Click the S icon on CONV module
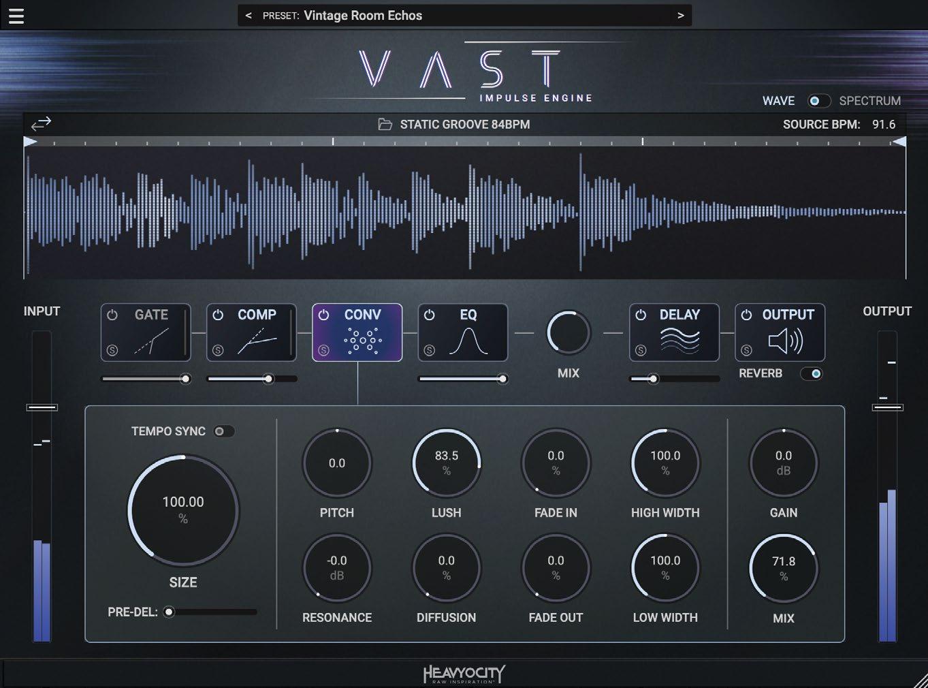This screenshot has width=928, height=688. click(323, 350)
